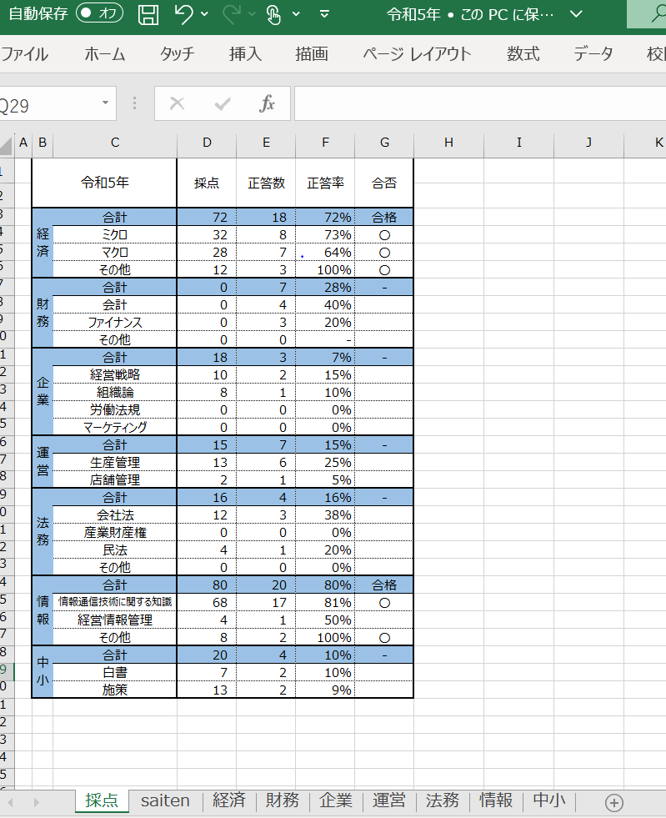
Task: Switch to the 数式 ribbon tab
Action: click(523, 53)
